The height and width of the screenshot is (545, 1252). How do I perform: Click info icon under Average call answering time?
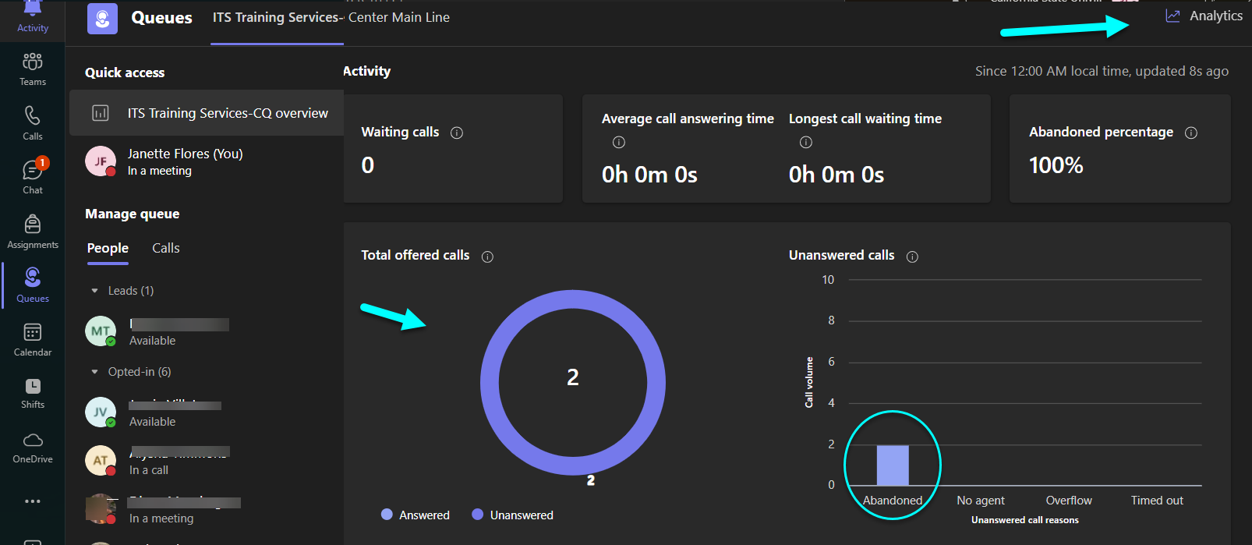pos(619,142)
